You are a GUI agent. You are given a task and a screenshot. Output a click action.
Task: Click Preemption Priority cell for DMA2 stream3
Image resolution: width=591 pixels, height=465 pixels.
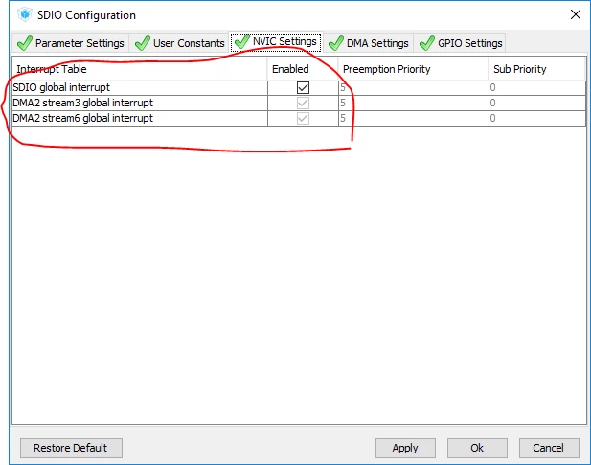[x=414, y=103]
